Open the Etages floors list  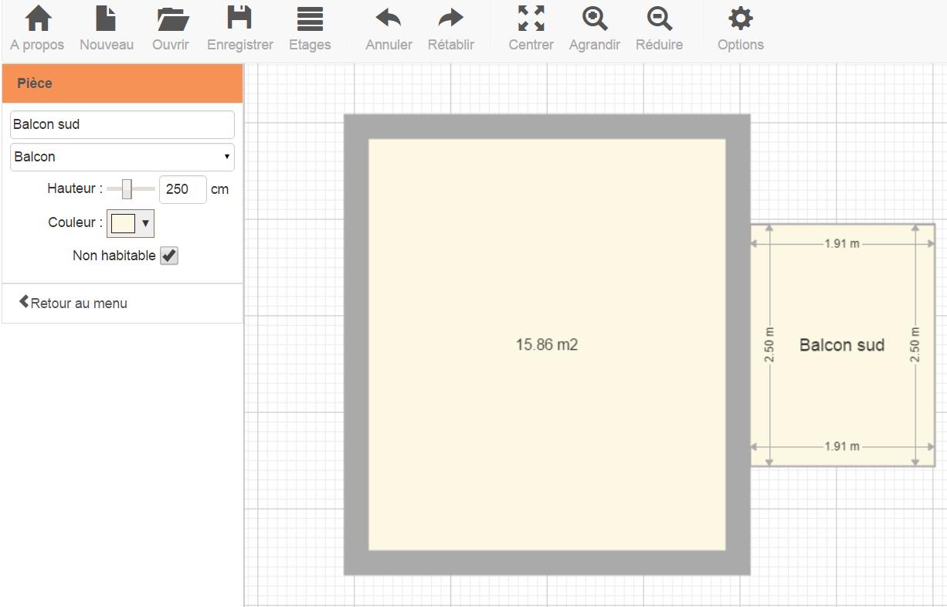(310, 19)
